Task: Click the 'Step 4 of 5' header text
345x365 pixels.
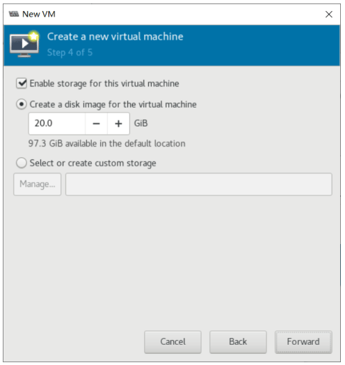Action: tap(70, 53)
